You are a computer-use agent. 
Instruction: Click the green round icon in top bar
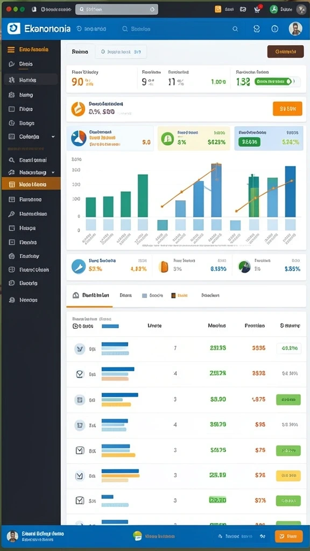coord(274,10)
